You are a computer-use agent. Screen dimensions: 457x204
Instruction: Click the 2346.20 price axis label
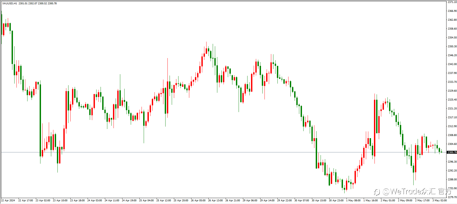[452, 55]
